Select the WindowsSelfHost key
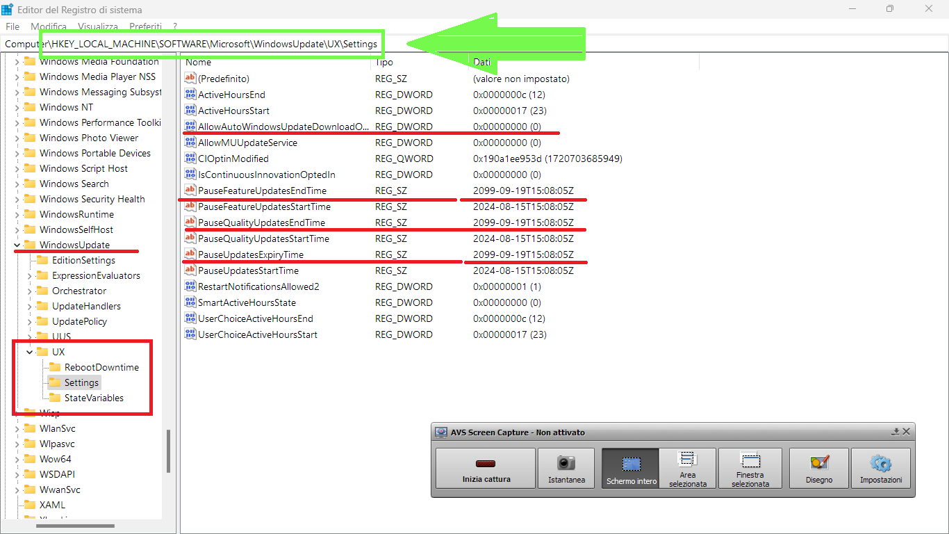The image size is (949, 534). point(76,229)
